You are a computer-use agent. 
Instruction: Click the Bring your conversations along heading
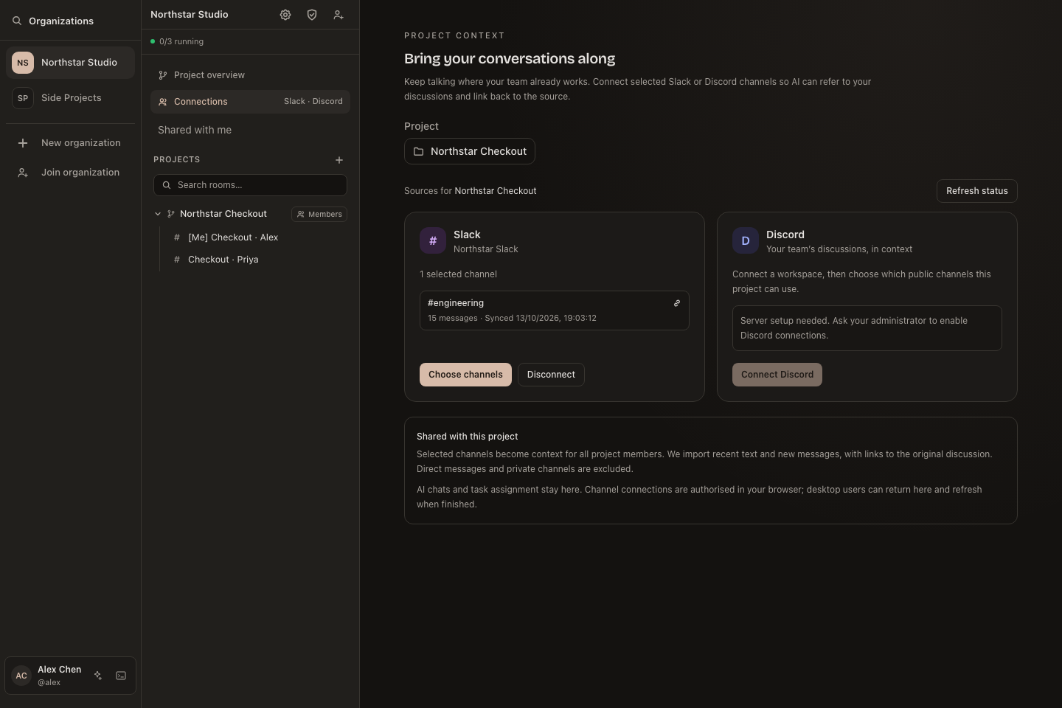pos(510,59)
